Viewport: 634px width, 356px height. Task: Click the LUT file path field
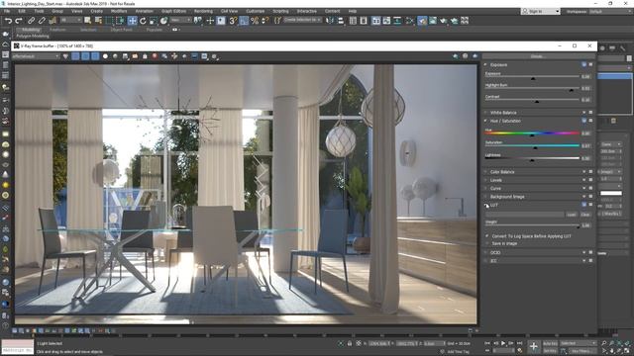click(x=525, y=215)
